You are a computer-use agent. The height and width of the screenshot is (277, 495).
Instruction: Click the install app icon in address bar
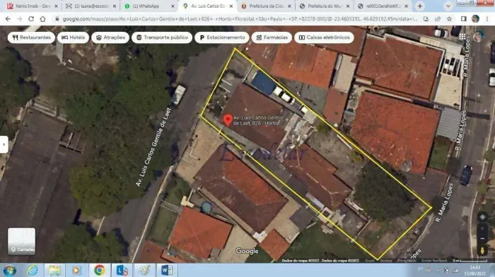[426, 19]
